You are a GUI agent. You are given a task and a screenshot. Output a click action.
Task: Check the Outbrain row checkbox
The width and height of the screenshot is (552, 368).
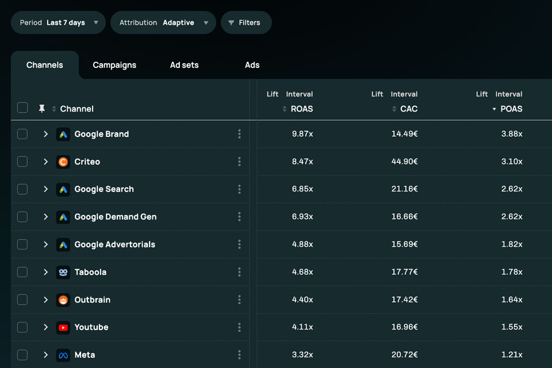tap(22, 300)
